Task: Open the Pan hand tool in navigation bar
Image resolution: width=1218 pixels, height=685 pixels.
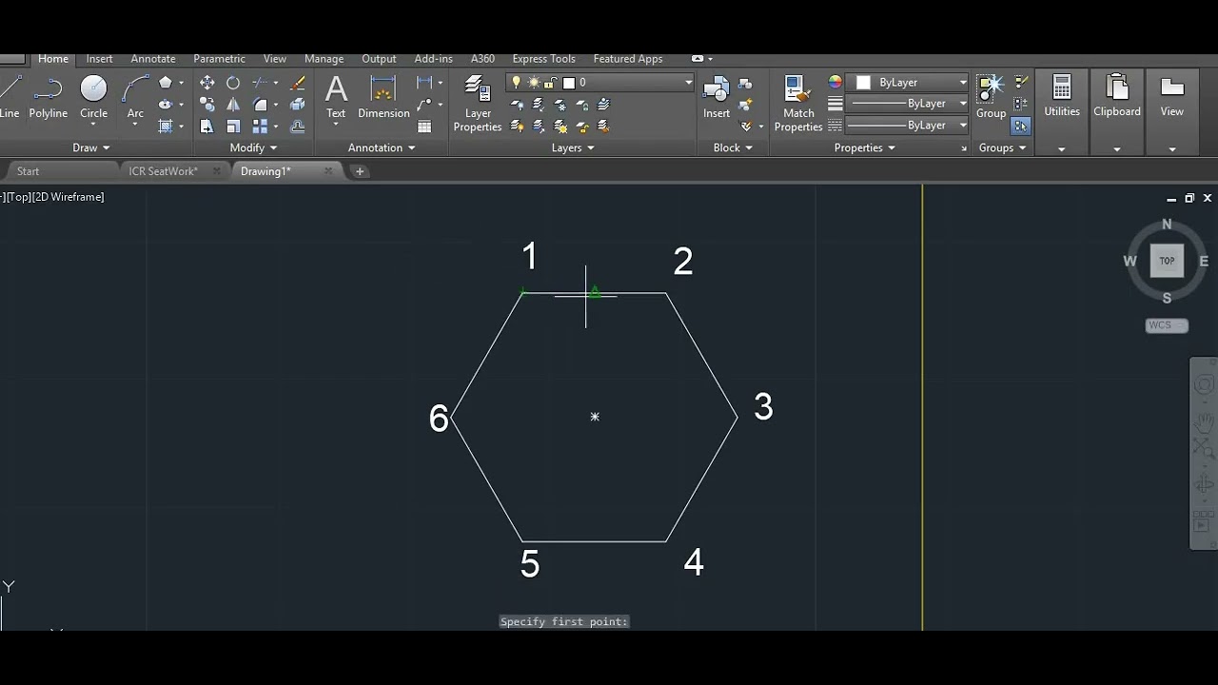Action: (1204, 421)
